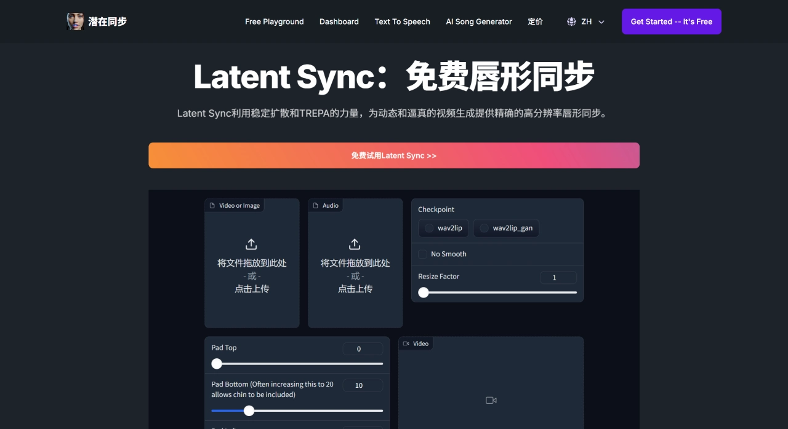Select the wav2lip_gan checkpoint option
Image resolution: width=788 pixels, height=429 pixels.
click(x=506, y=228)
